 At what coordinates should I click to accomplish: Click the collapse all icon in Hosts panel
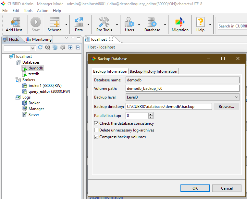pos(78,47)
